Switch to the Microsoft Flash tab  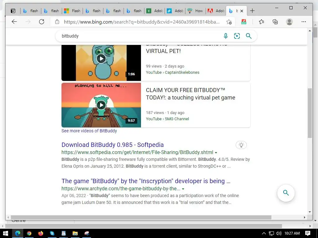(72, 11)
